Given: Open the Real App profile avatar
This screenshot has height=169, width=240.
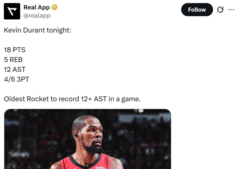Looking at the screenshot, I should (x=12, y=11).
